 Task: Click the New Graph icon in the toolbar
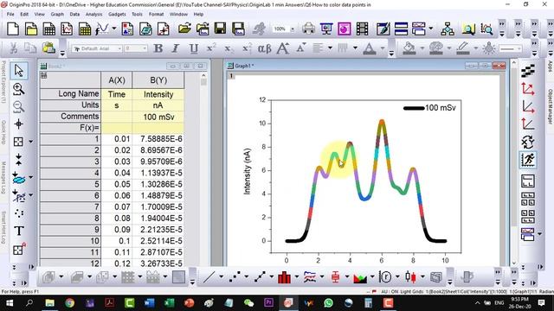67,29
